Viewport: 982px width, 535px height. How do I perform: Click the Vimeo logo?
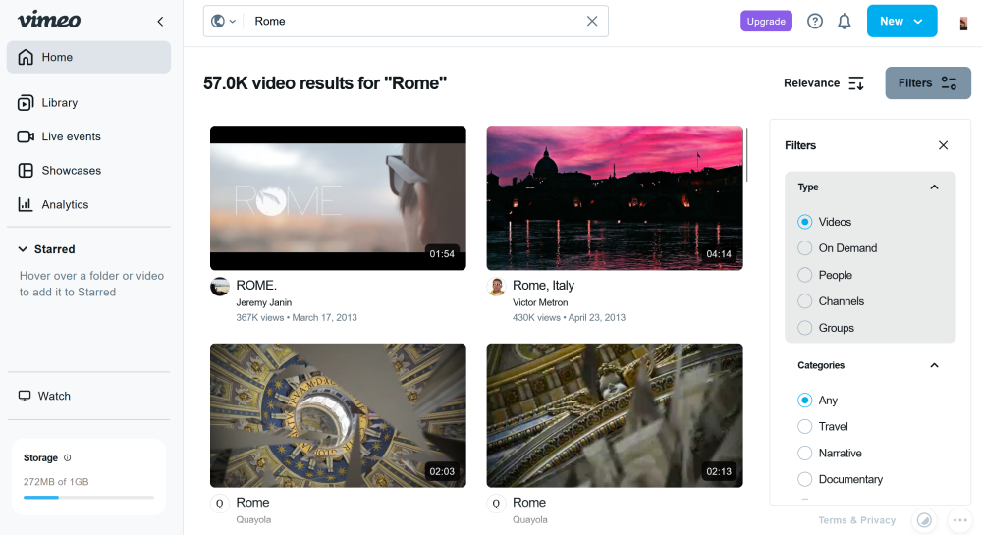coord(49,21)
